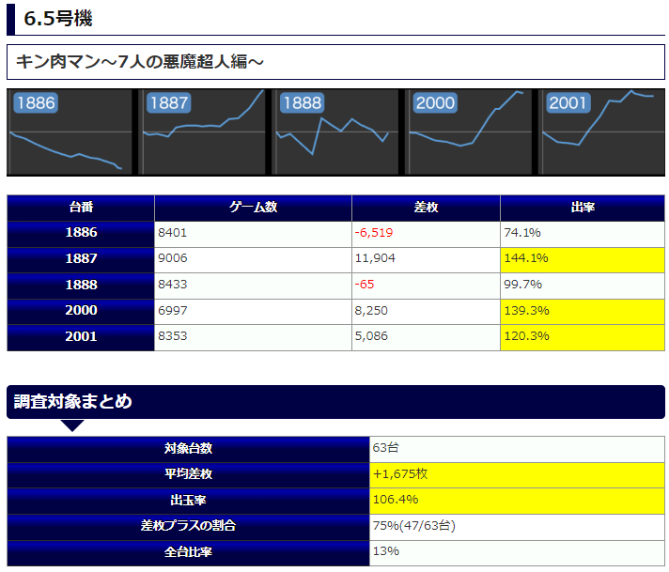Click the ゲーム数 column header
This screenshot has height=572, width=669.
click(253, 208)
